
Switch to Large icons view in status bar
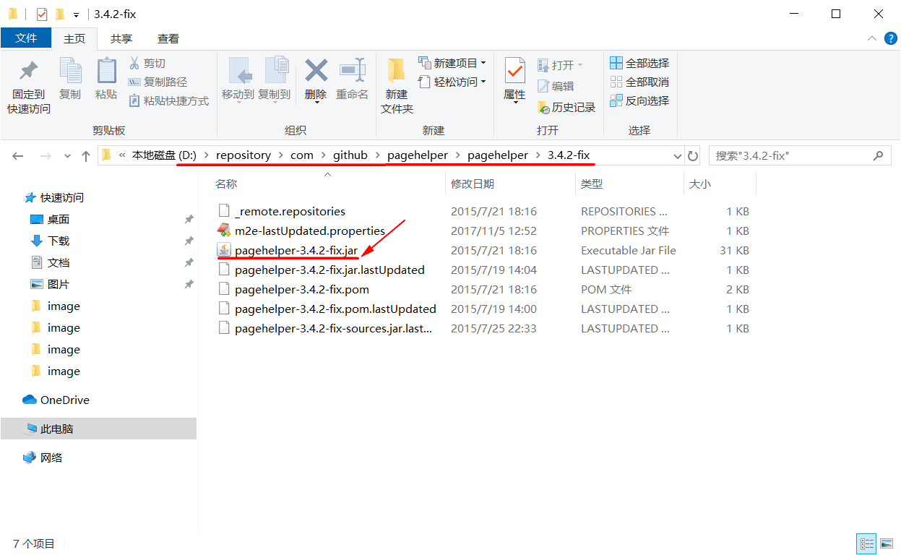(x=887, y=543)
